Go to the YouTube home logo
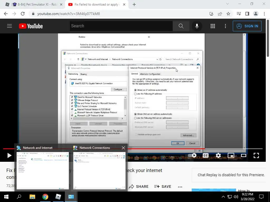This screenshot has width=270, height=202. [31, 26]
